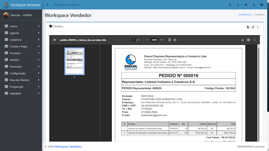Image resolution: width=269 pixels, height=151 pixels.
Task: Zoom in the PDF with plus button
Action: 161,40
